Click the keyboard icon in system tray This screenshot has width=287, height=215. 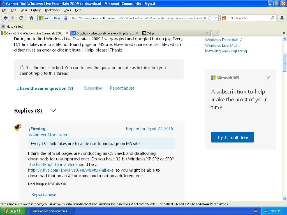256,211
